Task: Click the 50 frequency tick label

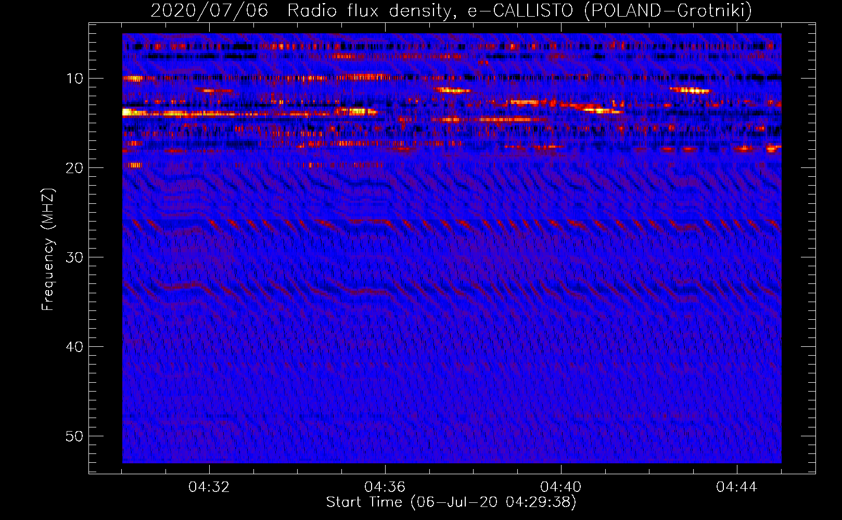Action: (x=74, y=436)
